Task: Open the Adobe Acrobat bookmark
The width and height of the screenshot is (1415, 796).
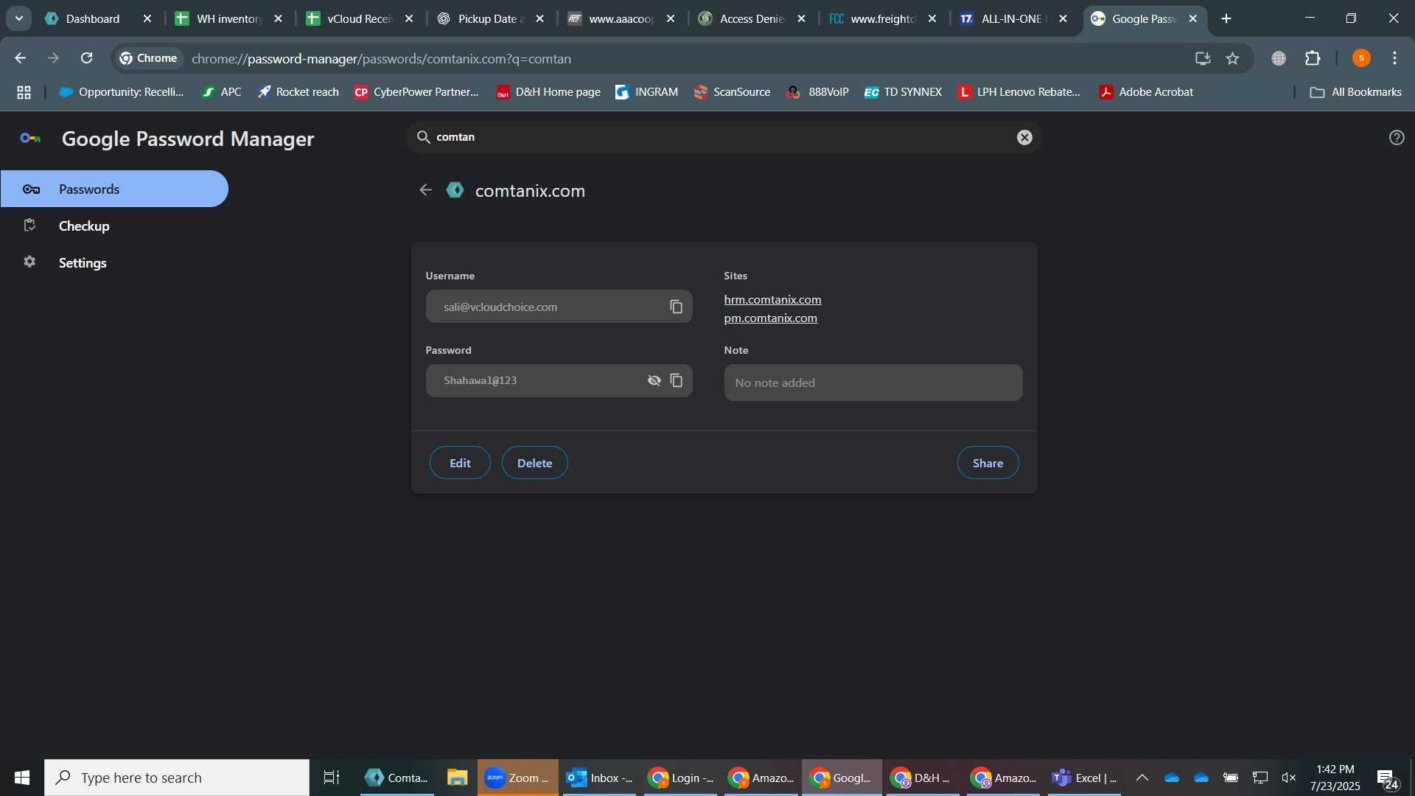Action: [x=1146, y=92]
